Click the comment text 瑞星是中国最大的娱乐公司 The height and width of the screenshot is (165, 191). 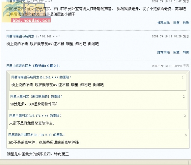29,154
